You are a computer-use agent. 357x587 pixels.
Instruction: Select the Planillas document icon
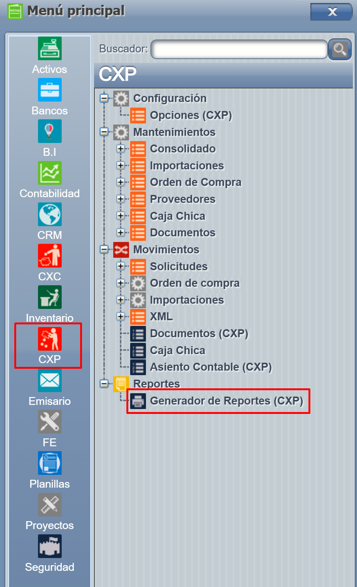point(50,463)
